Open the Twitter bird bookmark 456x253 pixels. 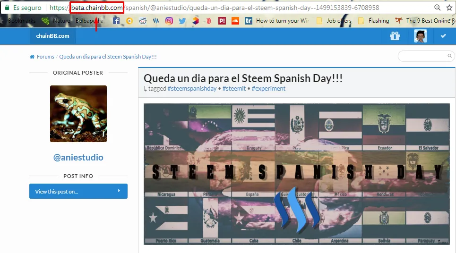point(182,21)
